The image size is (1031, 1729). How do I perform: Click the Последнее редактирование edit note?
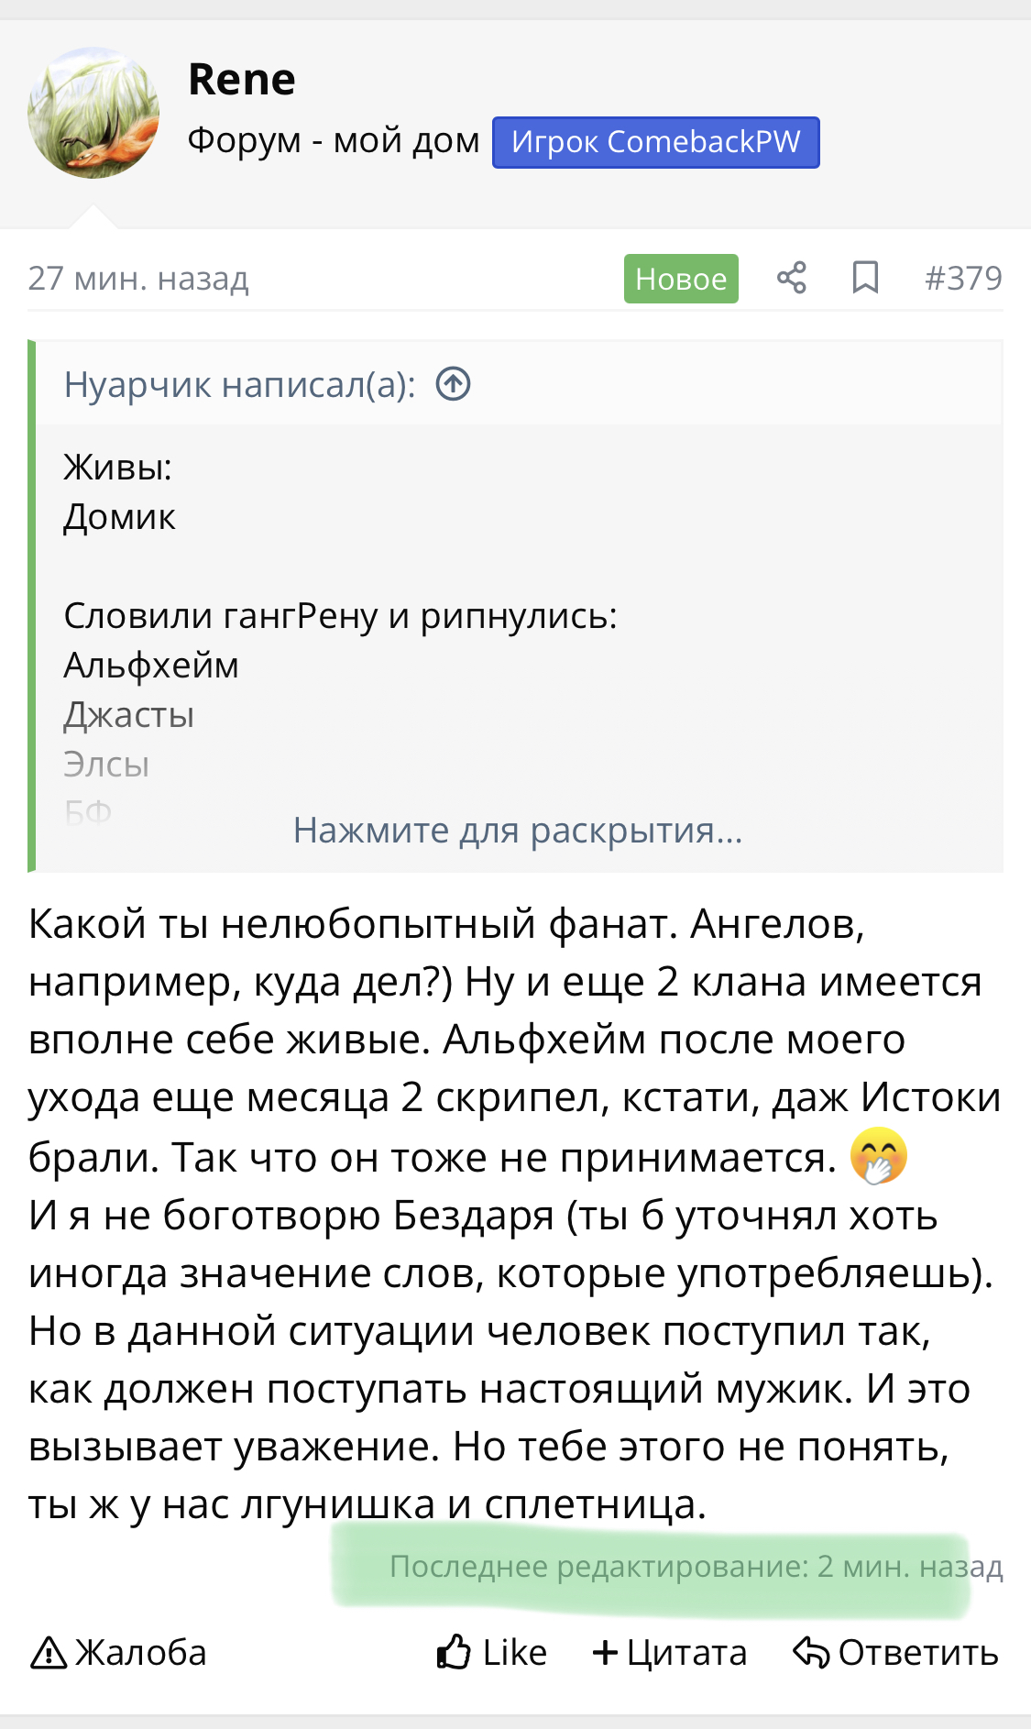(x=696, y=1567)
